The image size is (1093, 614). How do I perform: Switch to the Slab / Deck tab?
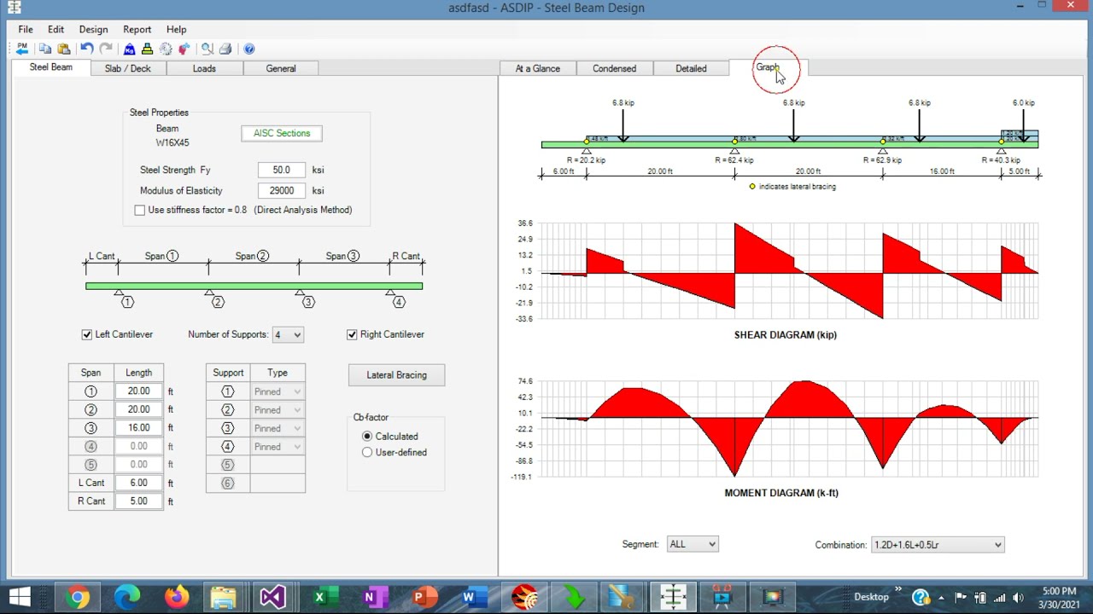click(x=128, y=68)
